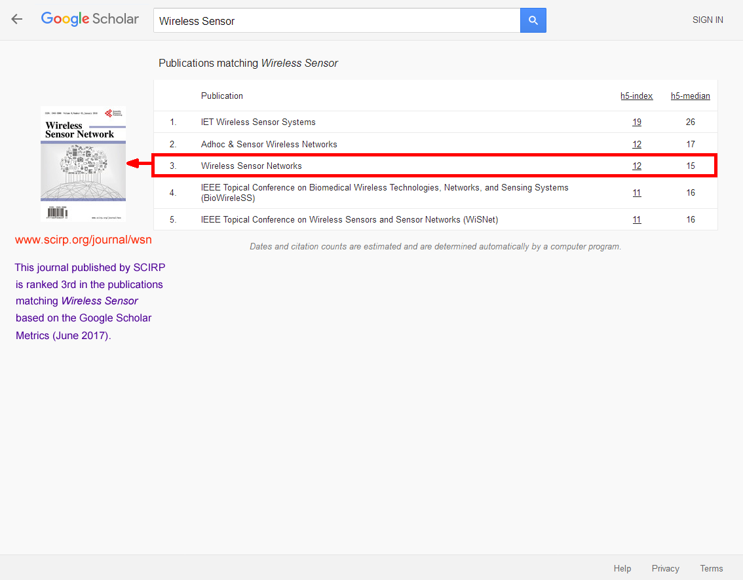Go back with the left arrow icon

(17, 19)
